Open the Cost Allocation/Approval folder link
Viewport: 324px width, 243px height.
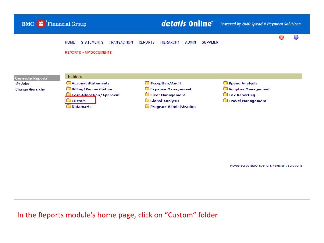click(x=96, y=95)
